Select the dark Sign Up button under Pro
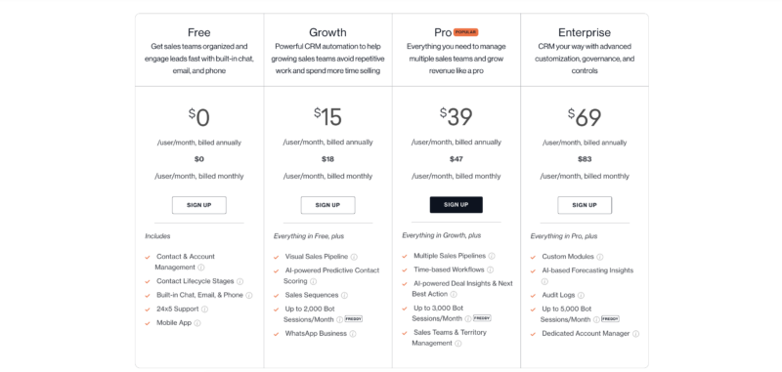The height and width of the screenshot is (372, 782). point(456,205)
